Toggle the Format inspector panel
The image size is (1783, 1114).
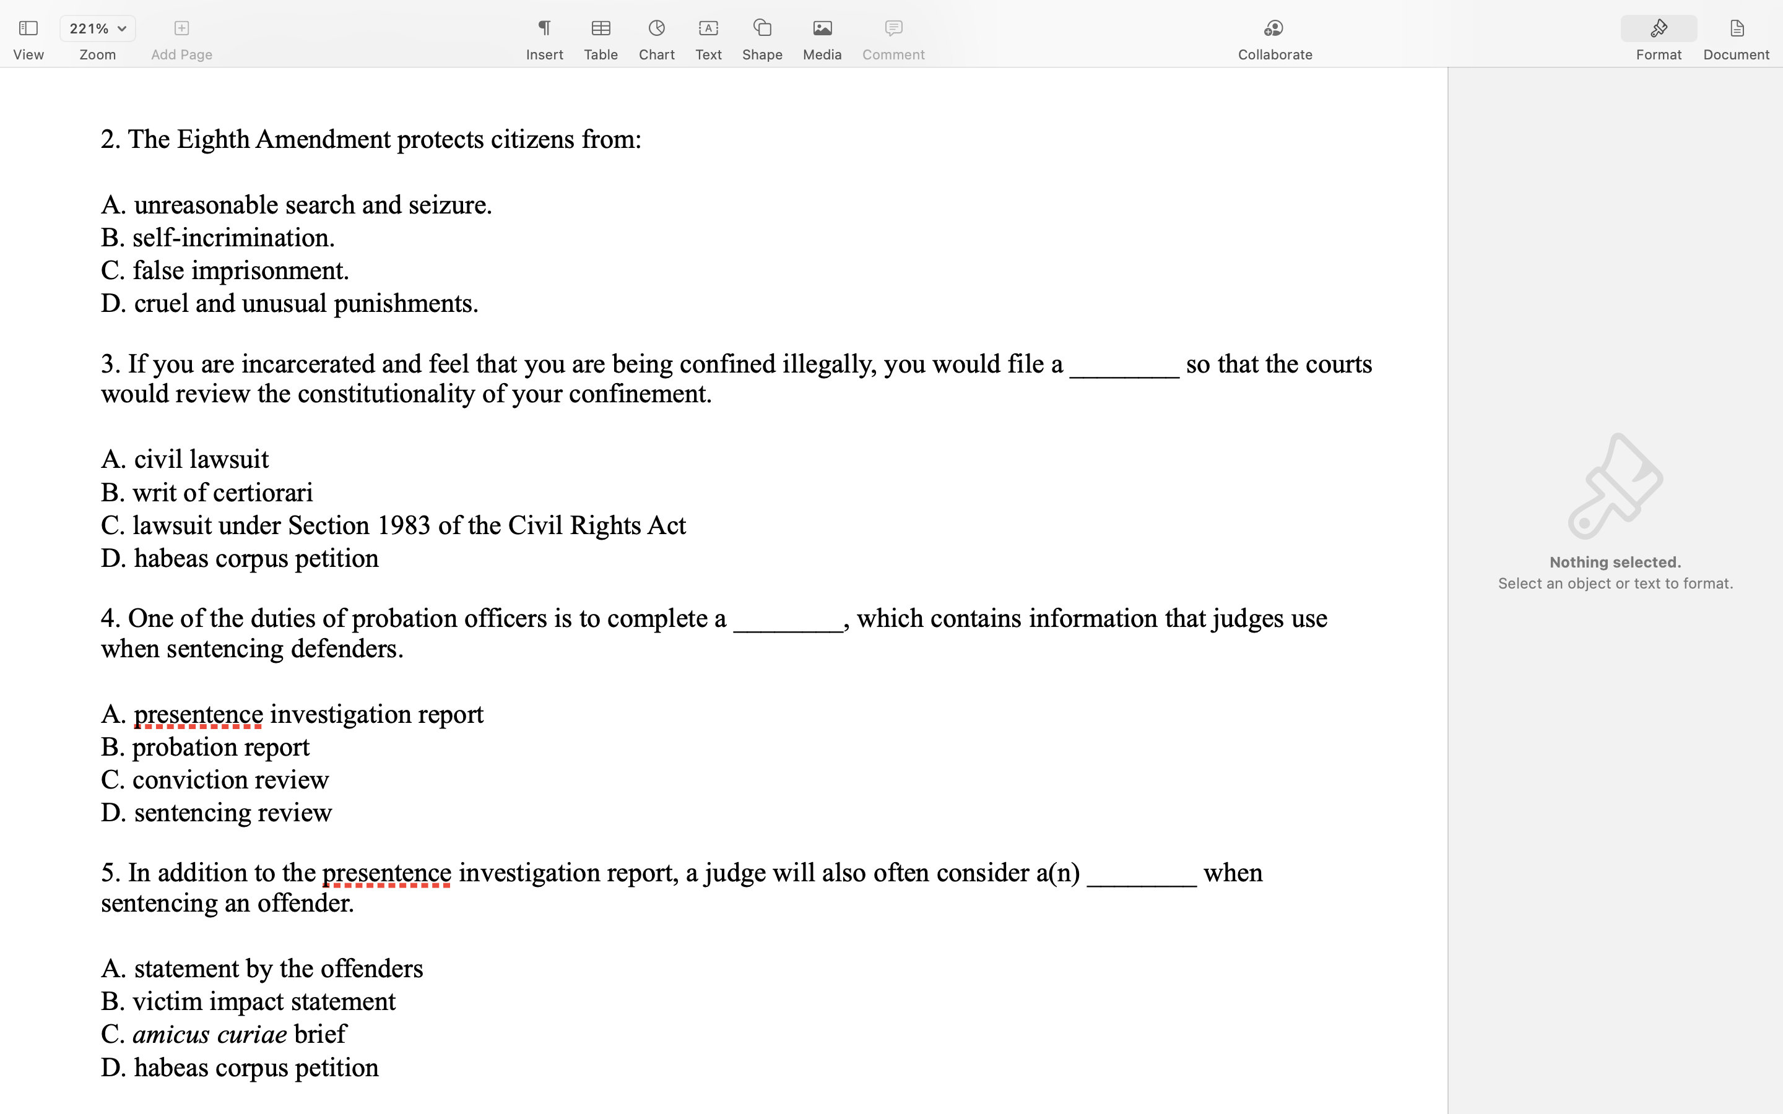click(1658, 28)
